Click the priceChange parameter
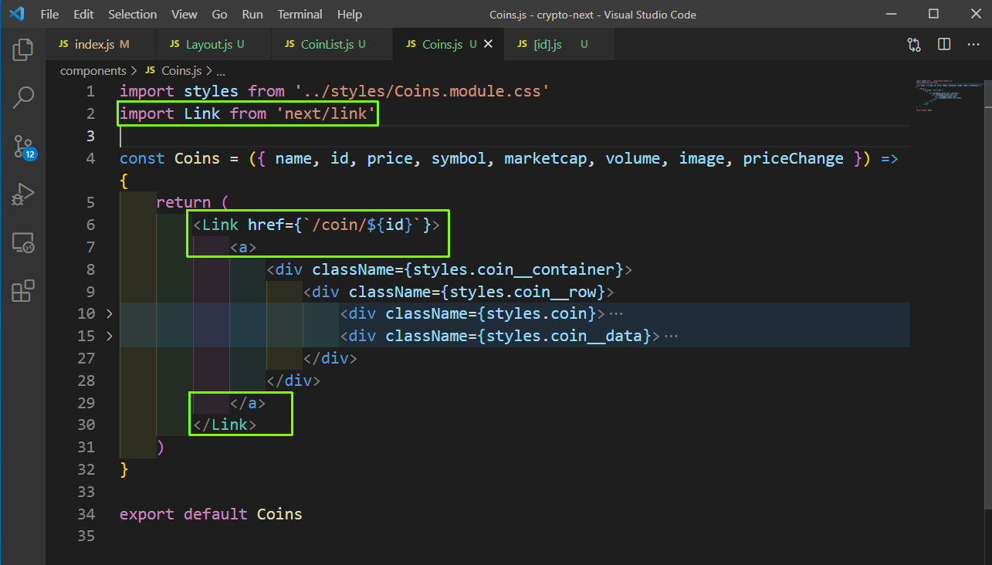 point(793,158)
